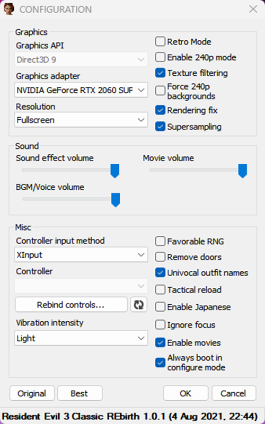Click the Rebind controls button
265x424 pixels.
click(x=71, y=305)
